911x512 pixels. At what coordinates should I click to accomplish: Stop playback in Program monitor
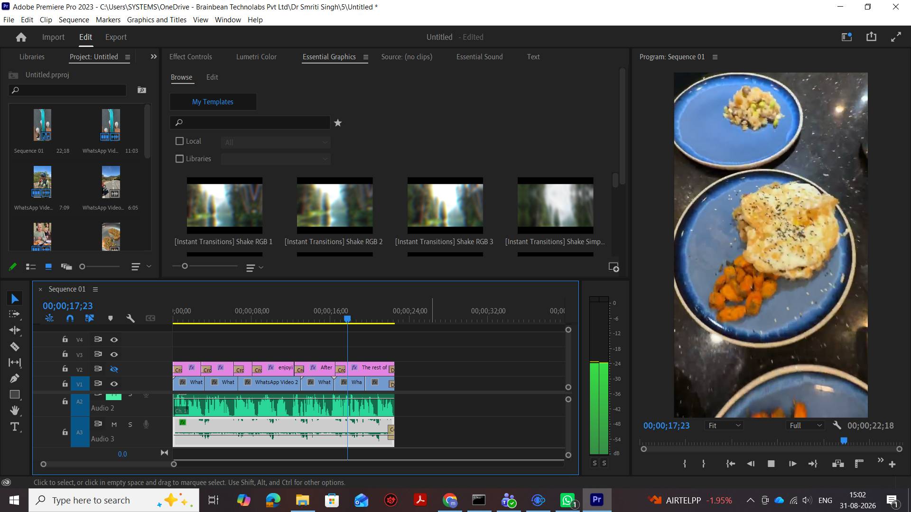coord(771,464)
